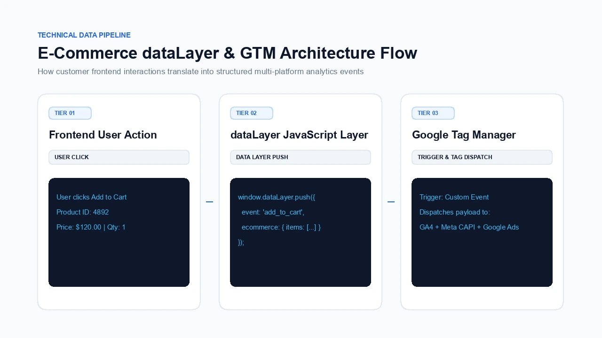Click the 'GA4 + Meta CAPI + Google Ads' line
Viewport: 602px width, 338px height.
point(469,227)
